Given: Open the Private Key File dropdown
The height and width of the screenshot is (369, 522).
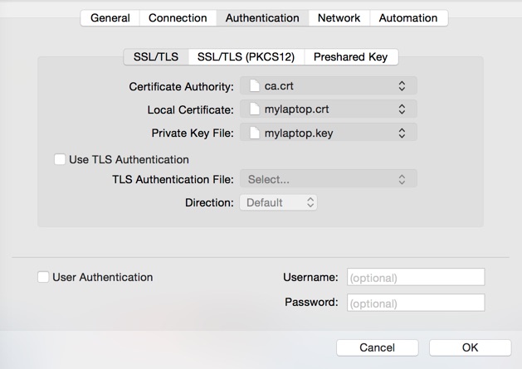Looking at the screenshot, I should pyautogui.click(x=329, y=134).
